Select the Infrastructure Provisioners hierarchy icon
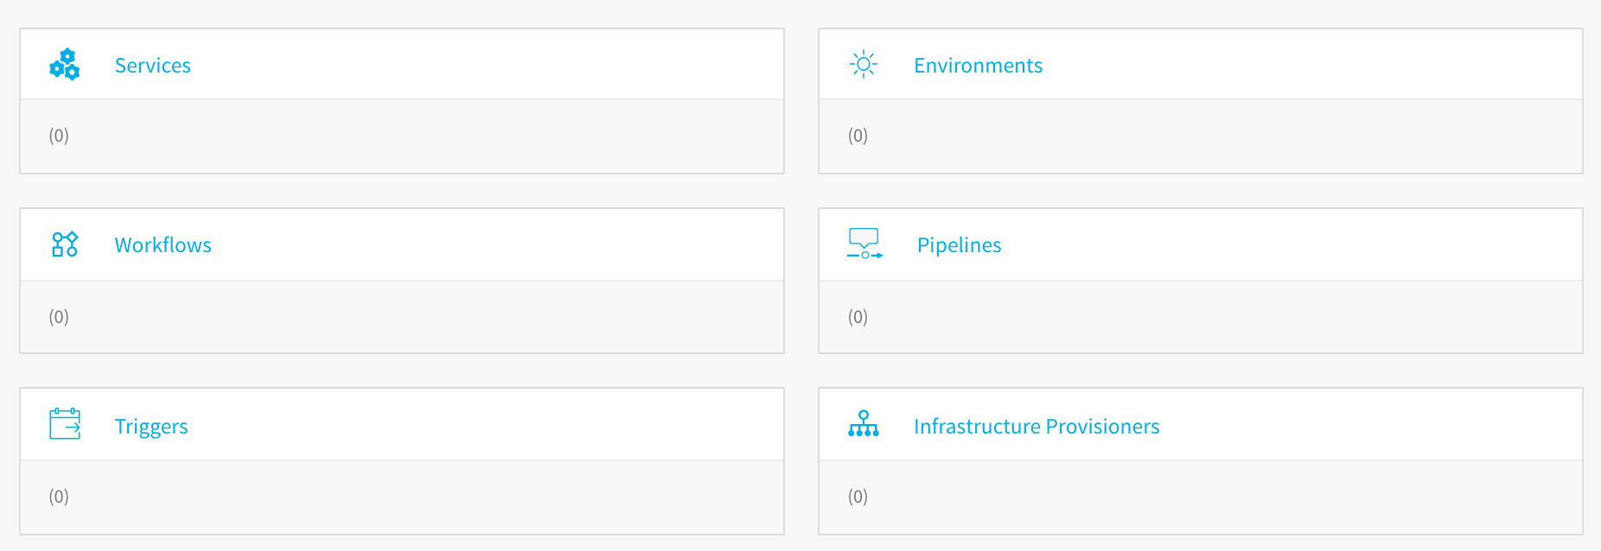The height and width of the screenshot is (551, 1601). [x=864, y=424]
